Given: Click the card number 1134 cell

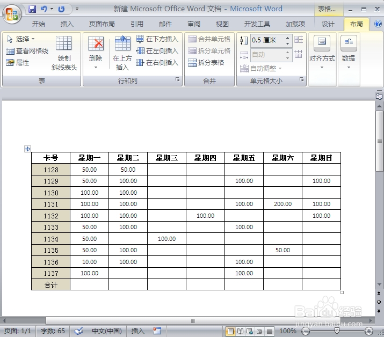Looking at the screenshot, I should tap(50, 239).
